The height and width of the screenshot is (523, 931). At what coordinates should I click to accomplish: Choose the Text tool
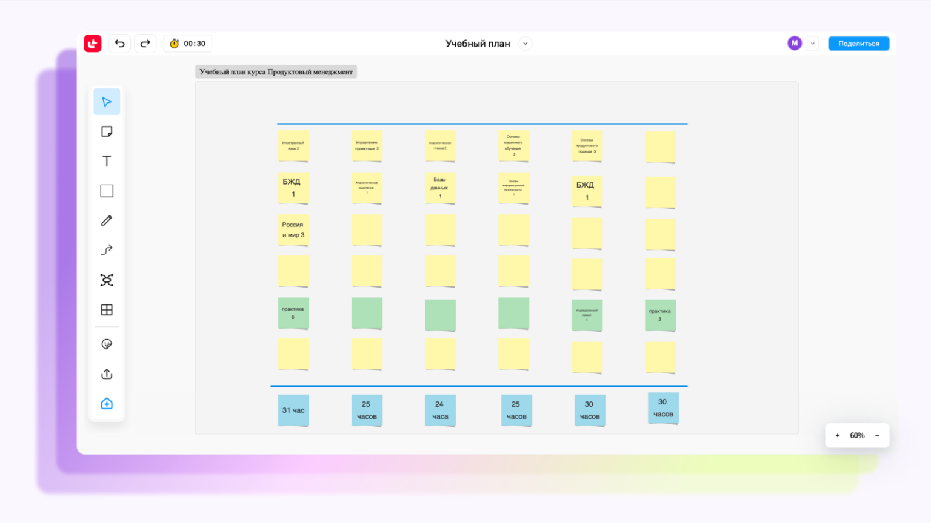[107, 161]
